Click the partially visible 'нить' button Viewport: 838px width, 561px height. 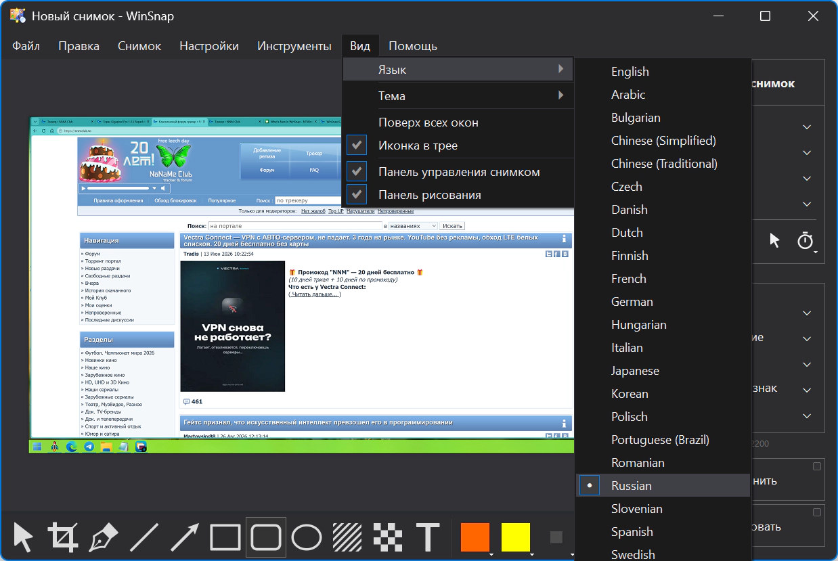(x=789, y=481)
